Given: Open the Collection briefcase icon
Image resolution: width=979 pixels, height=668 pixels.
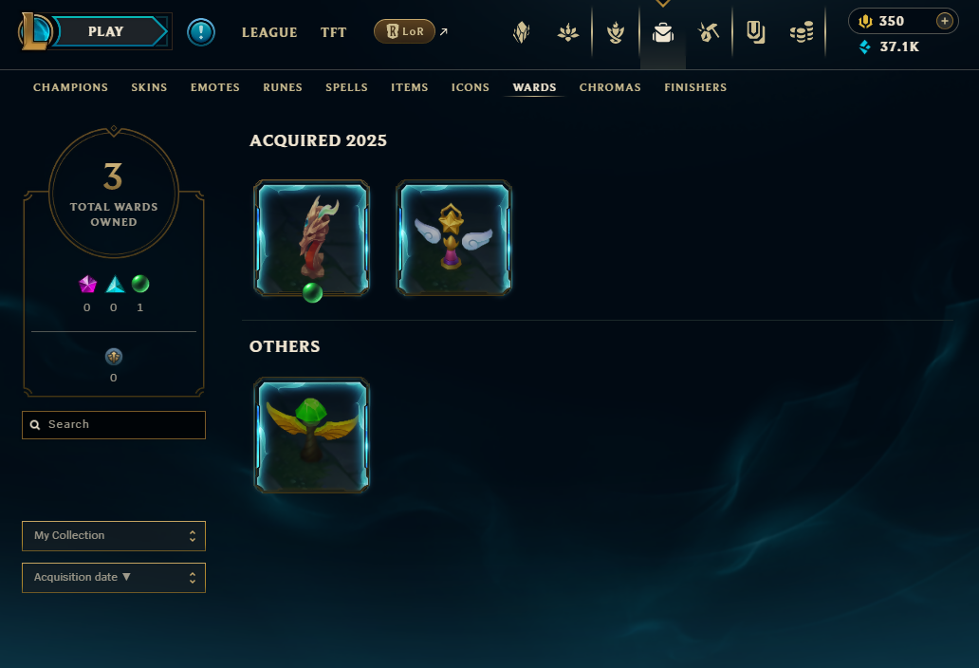Looking at the screenshot, I should point(662,32).
